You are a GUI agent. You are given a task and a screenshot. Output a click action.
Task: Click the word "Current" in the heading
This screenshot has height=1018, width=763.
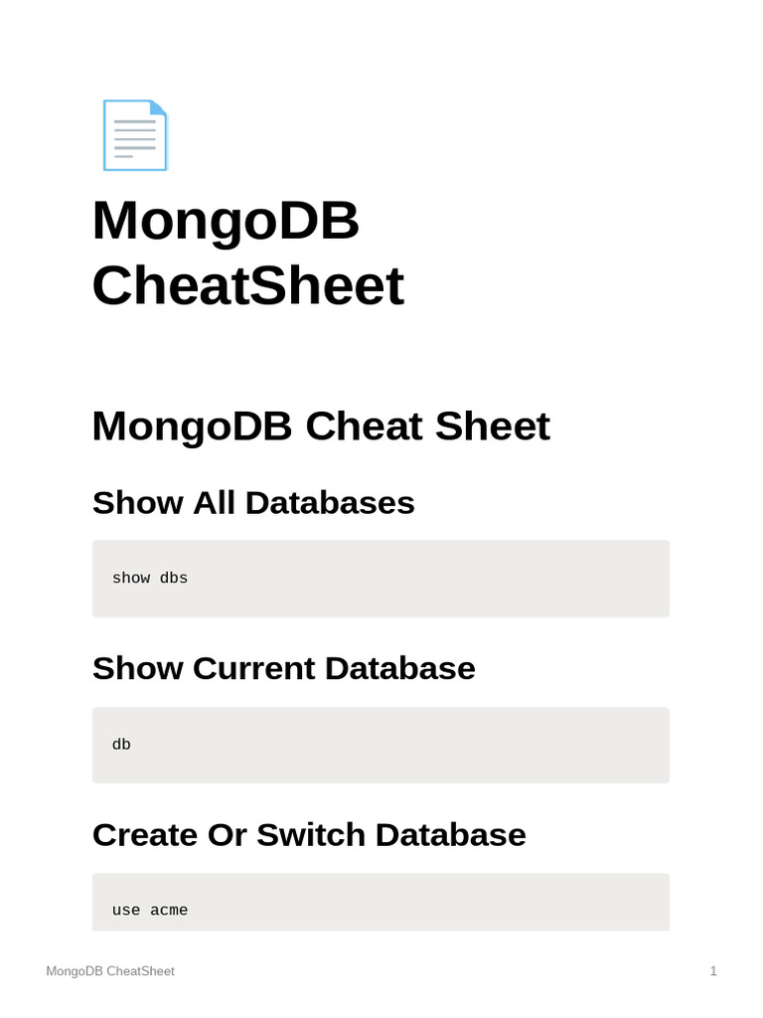pos(253,668)
